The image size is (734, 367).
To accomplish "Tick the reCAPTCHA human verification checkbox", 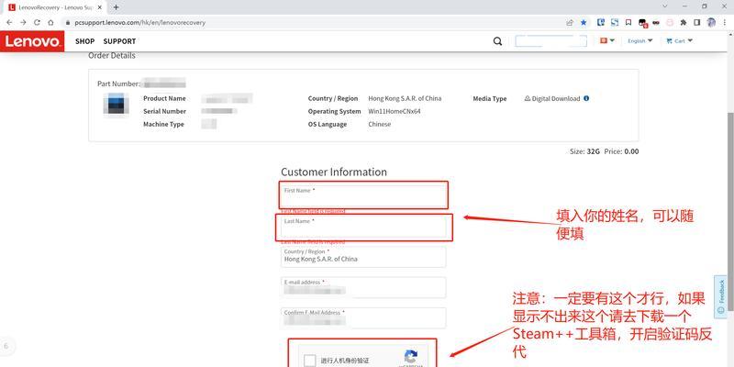I will coord(309,360).
